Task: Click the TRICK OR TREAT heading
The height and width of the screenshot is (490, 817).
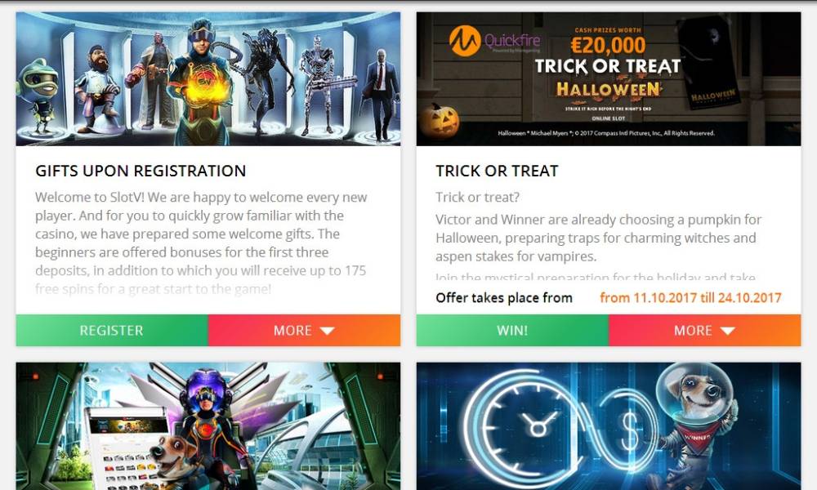Action: 497,171
